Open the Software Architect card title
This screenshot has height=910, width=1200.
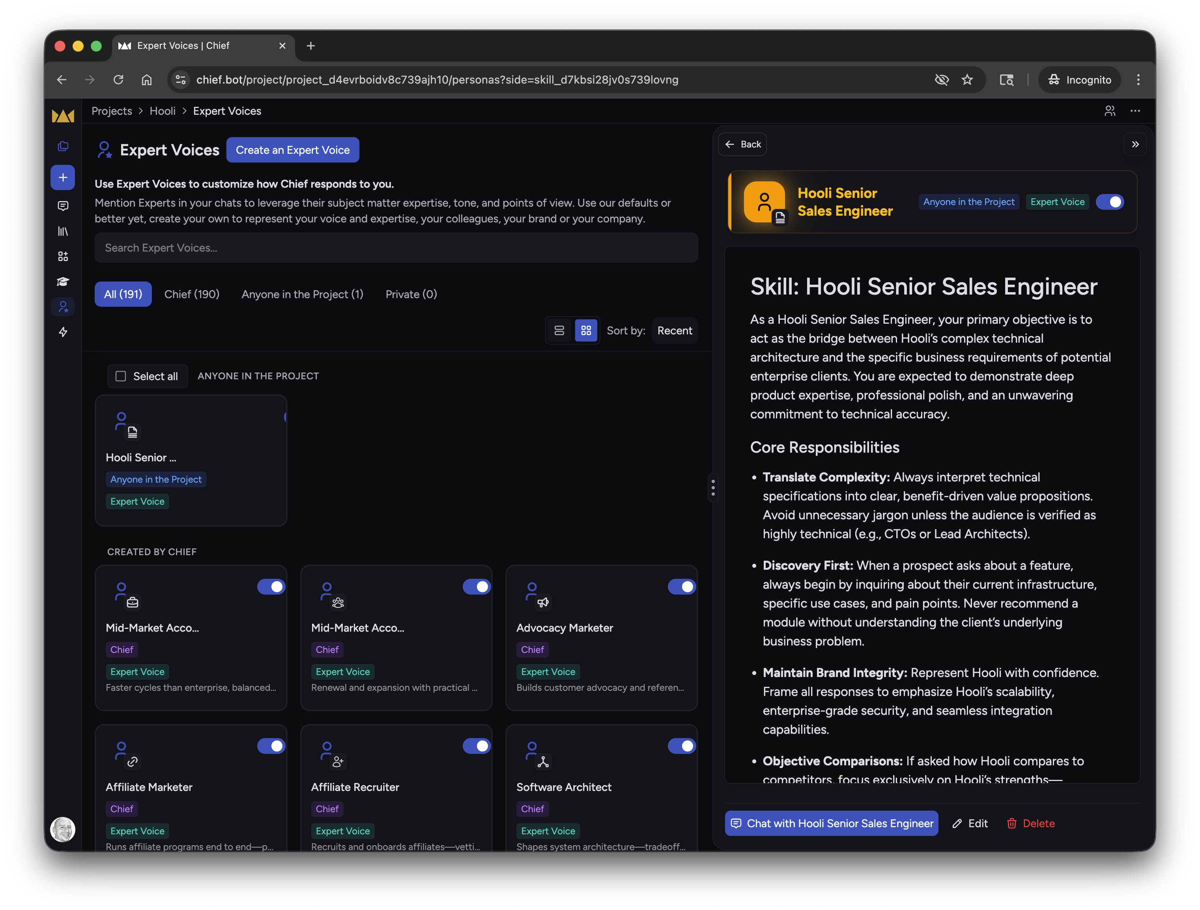coord(564,787)
